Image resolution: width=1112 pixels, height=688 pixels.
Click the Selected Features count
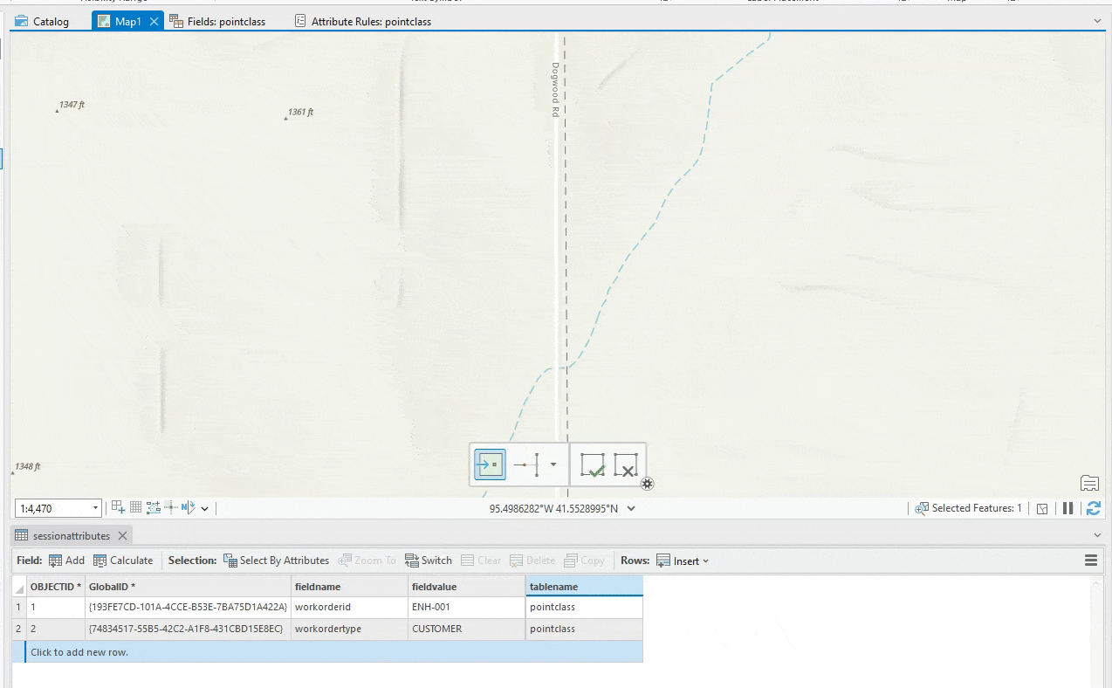[x=977, y=508]
